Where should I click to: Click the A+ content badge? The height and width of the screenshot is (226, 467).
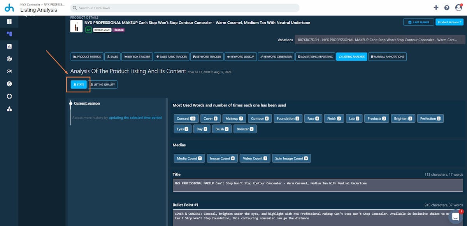tap(88, 30)
